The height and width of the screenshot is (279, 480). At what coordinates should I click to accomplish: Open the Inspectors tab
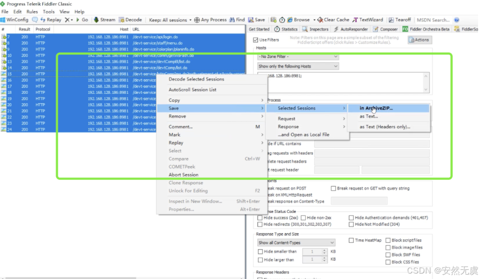[x=315, y=29]
